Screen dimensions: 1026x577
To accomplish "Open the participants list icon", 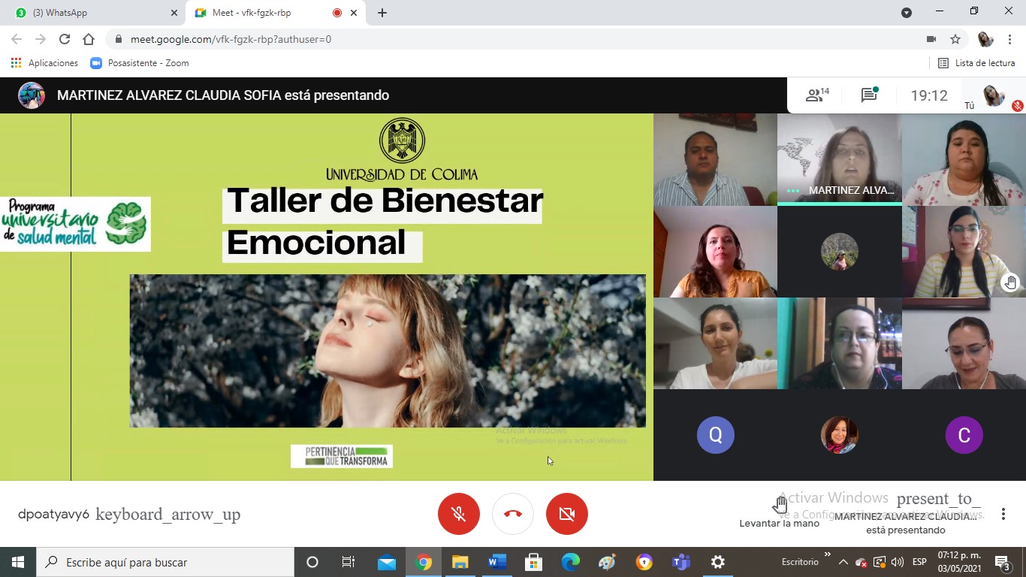I will (816, 95).
